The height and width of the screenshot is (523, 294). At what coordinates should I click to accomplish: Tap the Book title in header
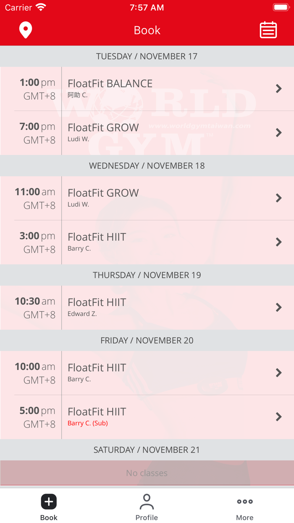(x=147, y=30)
